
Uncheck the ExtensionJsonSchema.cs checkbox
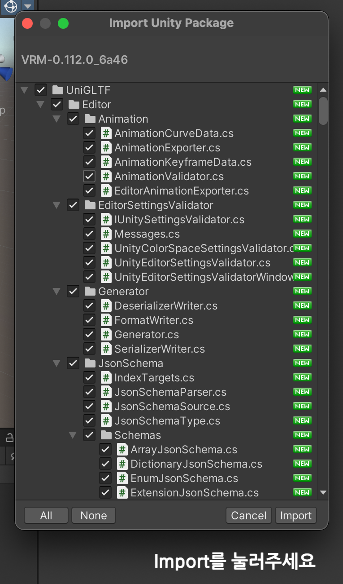click(105, 493)
